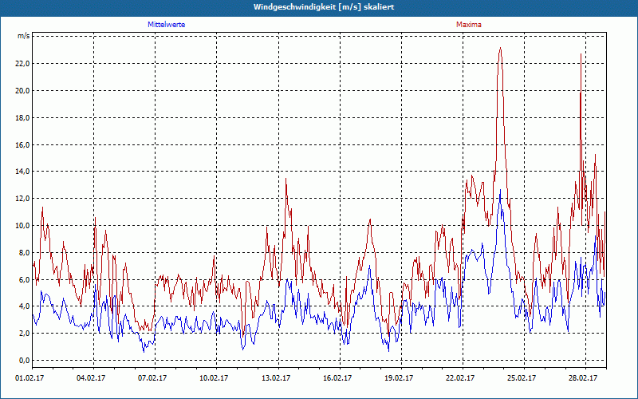The width and height of the screenshot is (638, 399).
Task: Select the 8,0 y-axis value
Action: pos(25,252)
